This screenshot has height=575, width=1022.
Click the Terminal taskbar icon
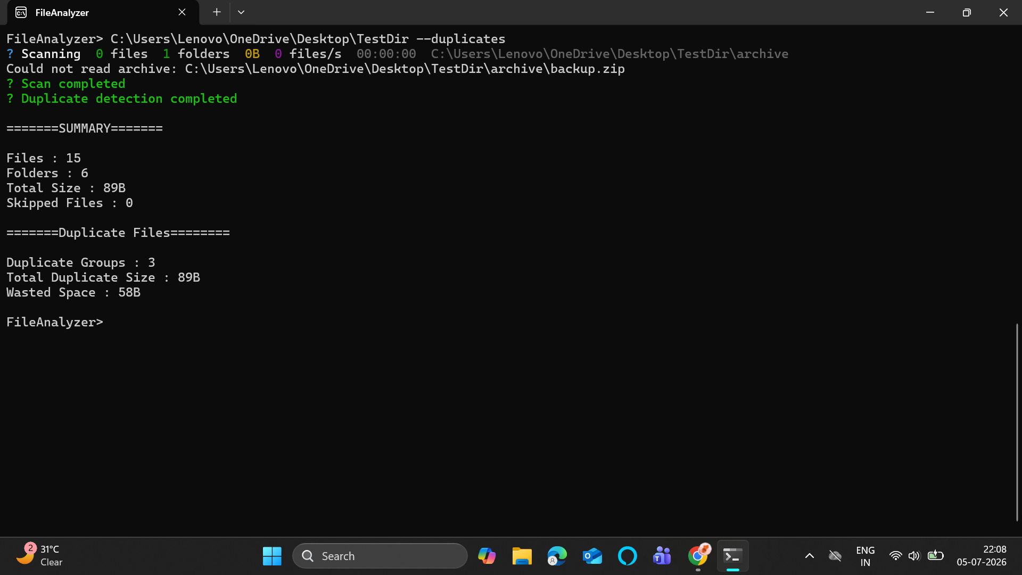[x=733, y=556]
